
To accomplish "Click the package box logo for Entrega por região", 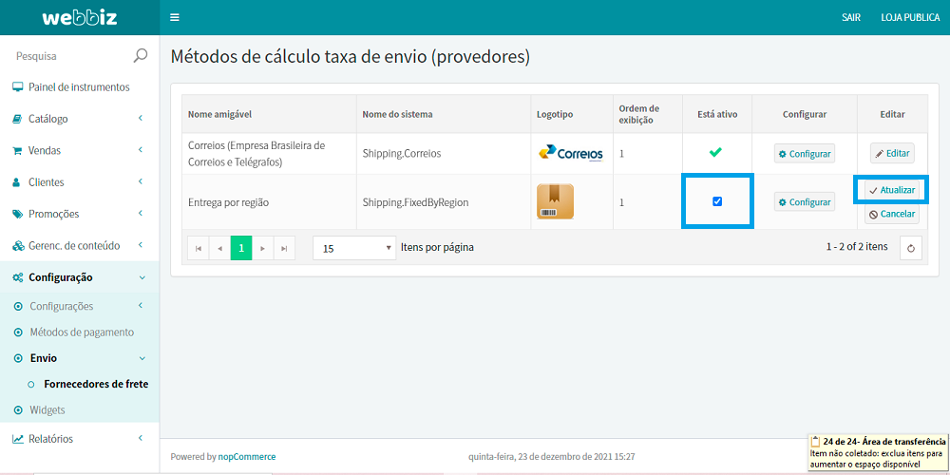I will coord(555,201).
